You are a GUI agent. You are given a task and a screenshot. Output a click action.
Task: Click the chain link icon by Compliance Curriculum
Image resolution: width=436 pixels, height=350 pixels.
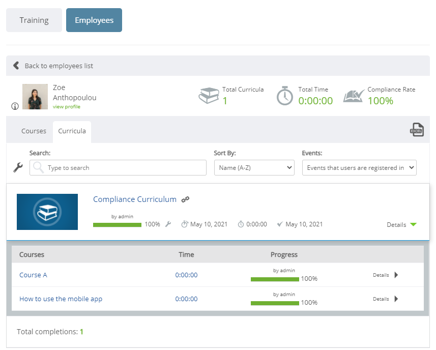[x=185, y=199]
